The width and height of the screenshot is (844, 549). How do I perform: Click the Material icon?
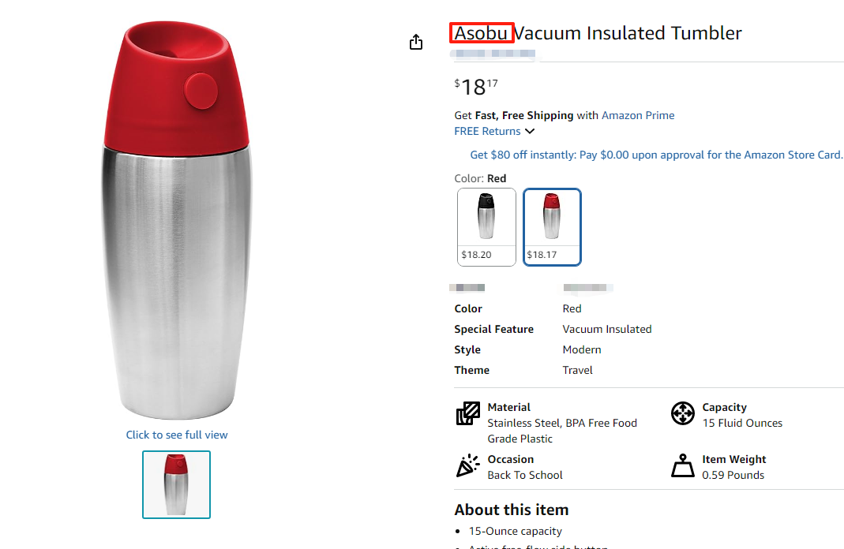point(468,414)
